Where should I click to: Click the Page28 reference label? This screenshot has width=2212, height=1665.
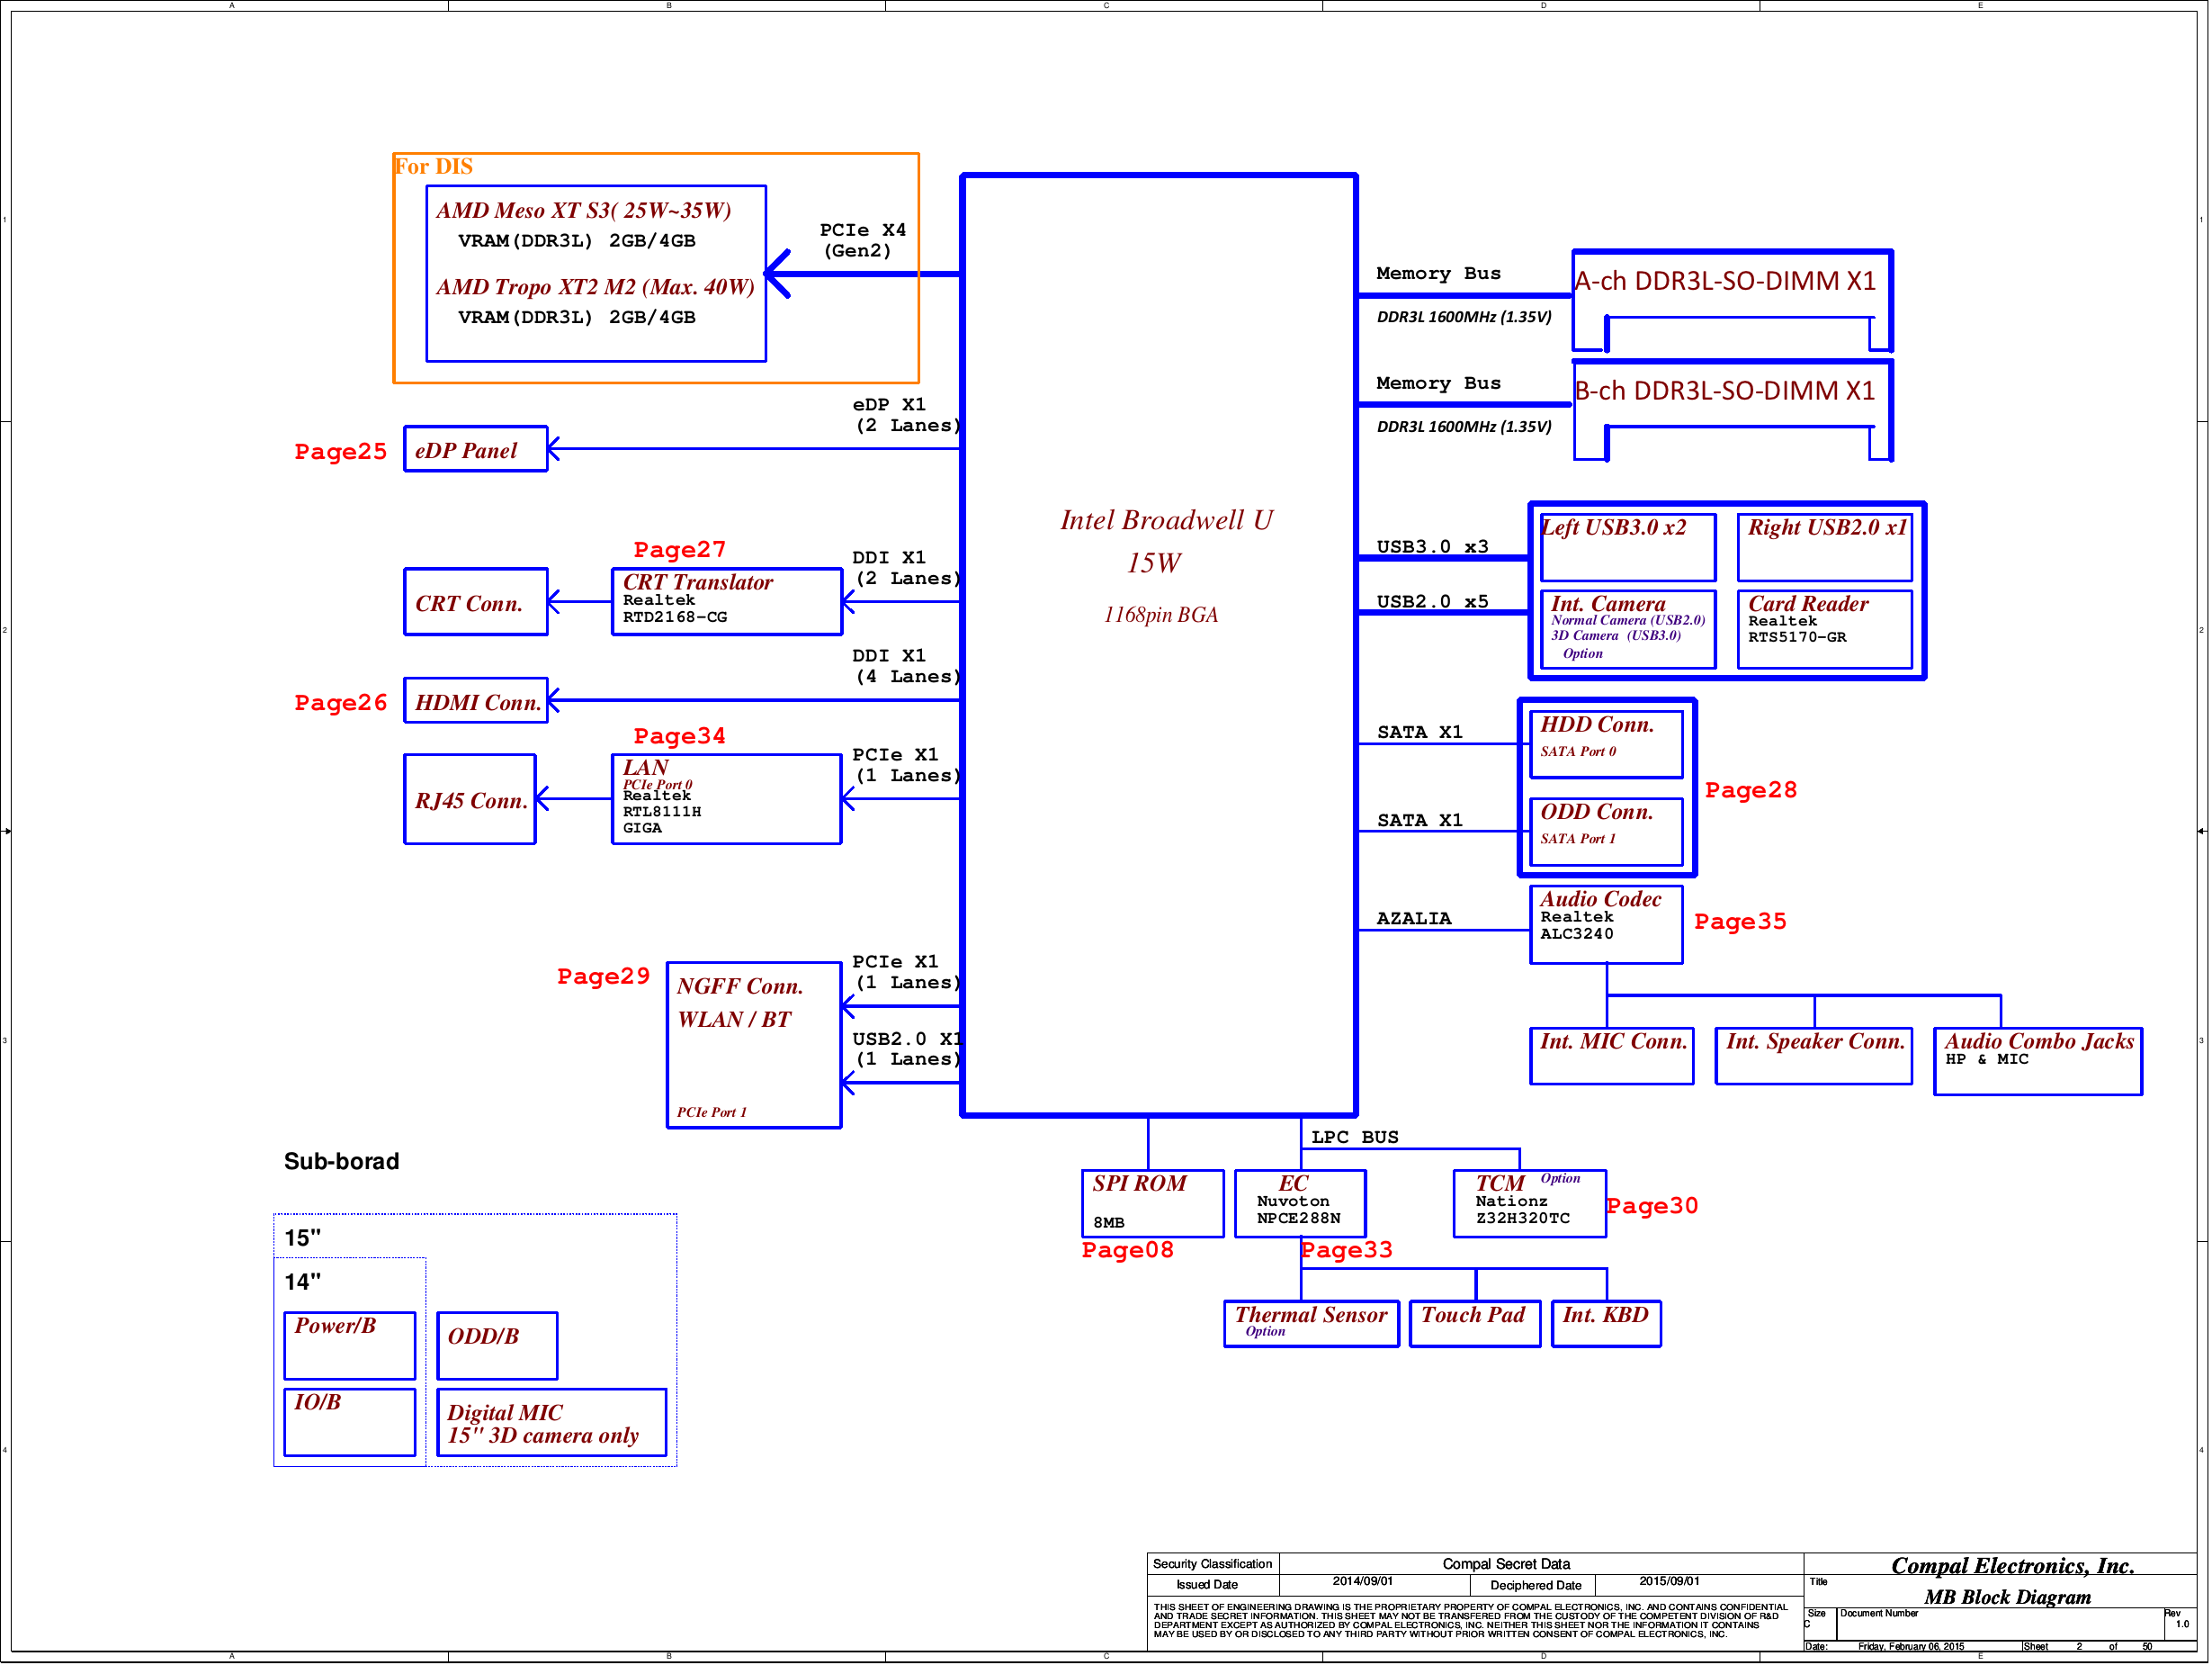click(x=1751, y=790)
